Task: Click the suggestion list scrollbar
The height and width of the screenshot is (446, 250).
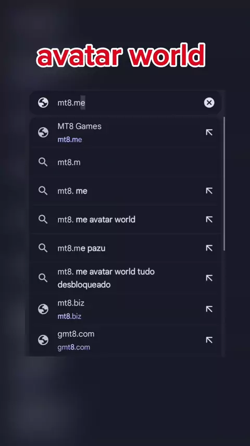Action: coord(224,184)
